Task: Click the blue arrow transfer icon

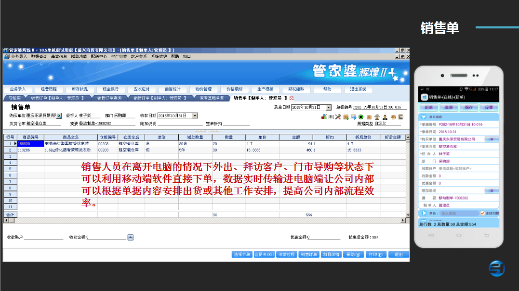Action: tap(354, 117)
